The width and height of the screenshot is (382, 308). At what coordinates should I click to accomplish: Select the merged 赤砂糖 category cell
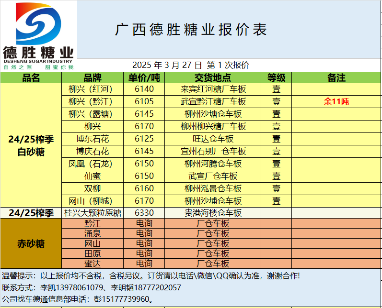[31, 243]
